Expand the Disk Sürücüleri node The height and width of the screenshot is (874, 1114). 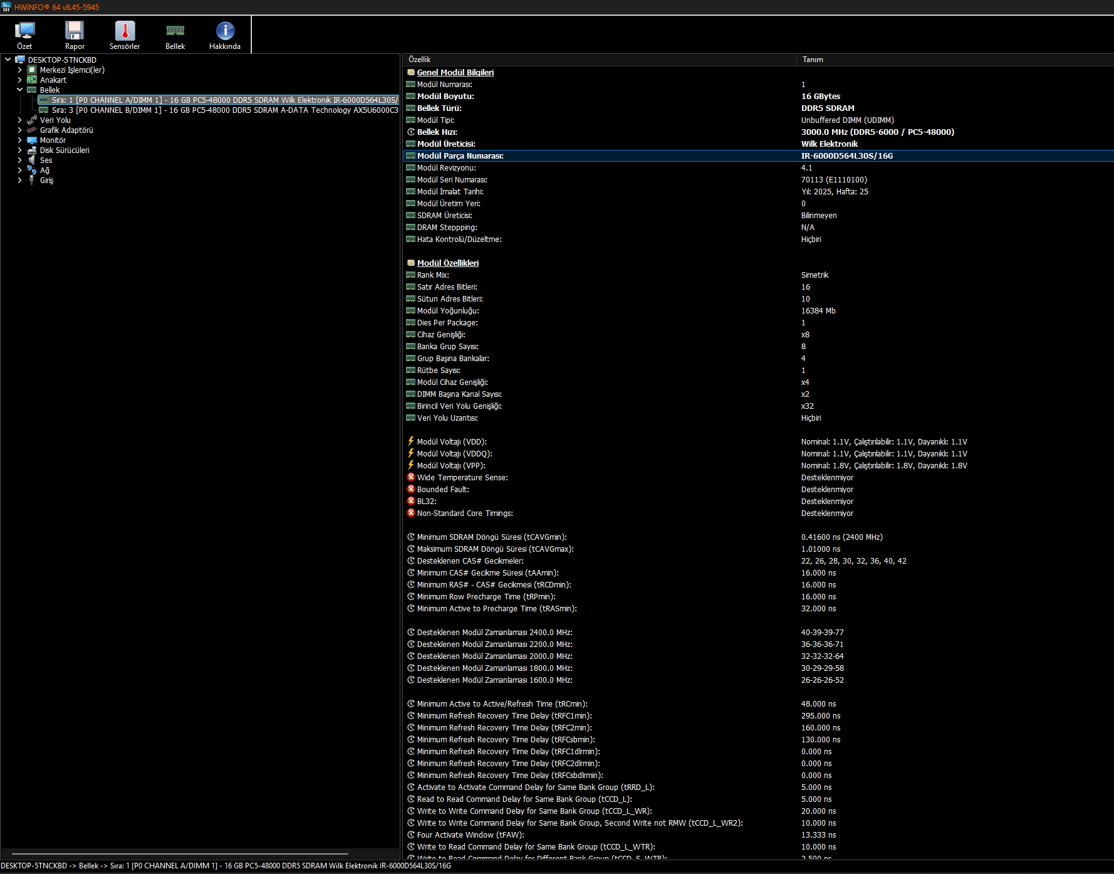(x=19, y=150)
